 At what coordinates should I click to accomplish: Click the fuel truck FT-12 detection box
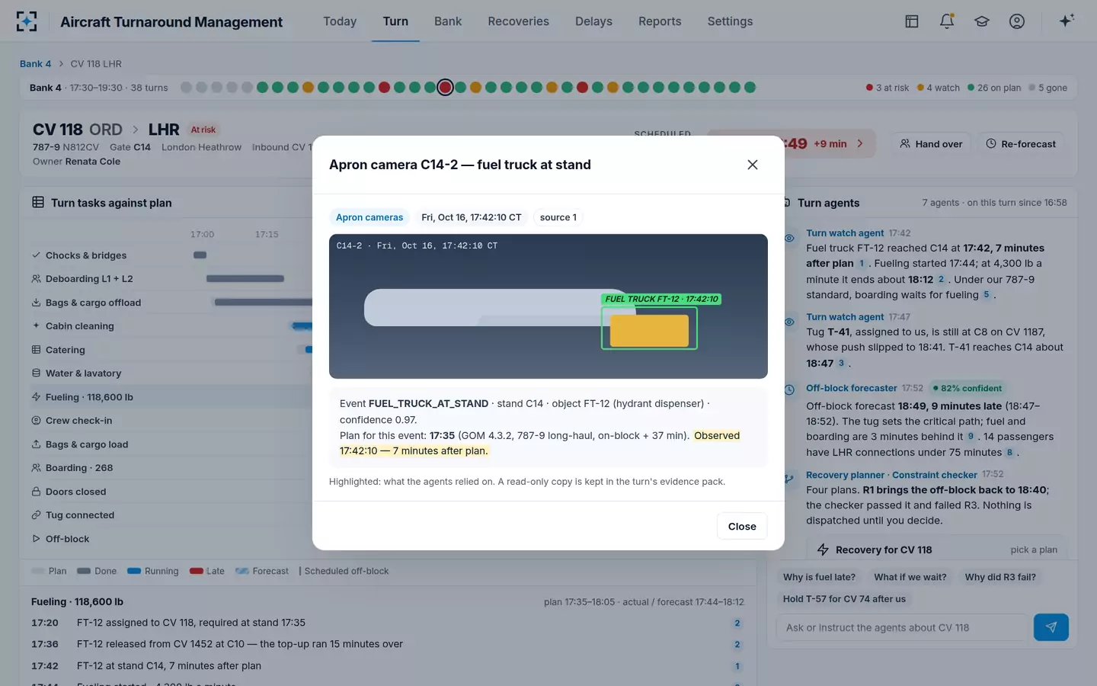649,328
